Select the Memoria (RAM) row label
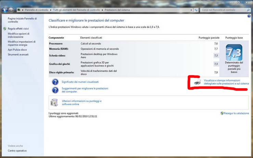Image resolution: width=253 pixels, height=158 pixels. click(x=59, y=49)
